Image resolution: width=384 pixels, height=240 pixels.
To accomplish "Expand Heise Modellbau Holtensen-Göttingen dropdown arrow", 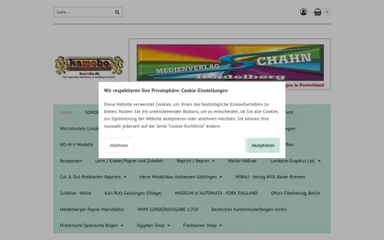I will click(221, 177).
